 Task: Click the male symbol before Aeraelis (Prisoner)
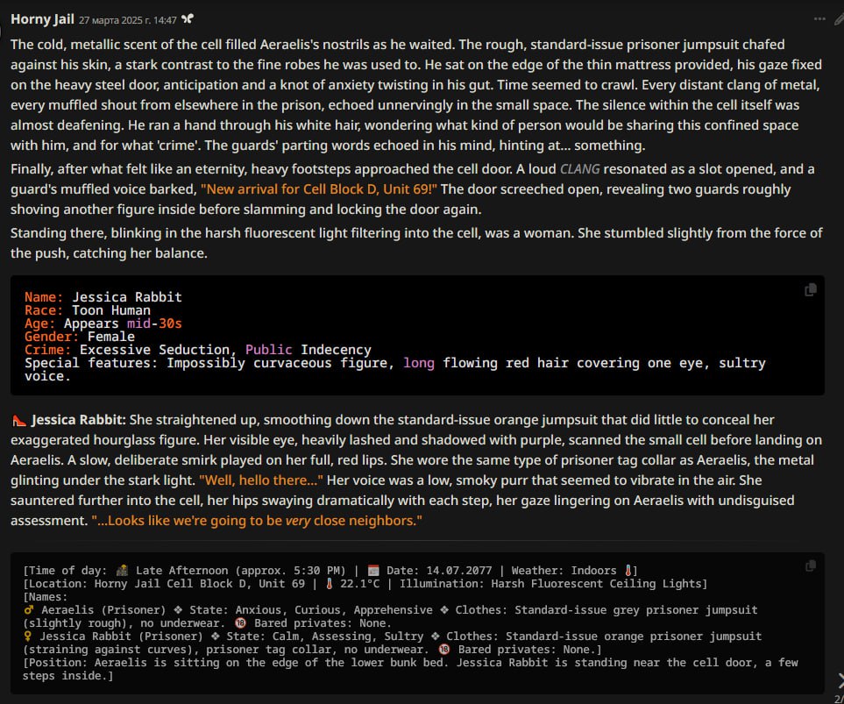[29, 609]
